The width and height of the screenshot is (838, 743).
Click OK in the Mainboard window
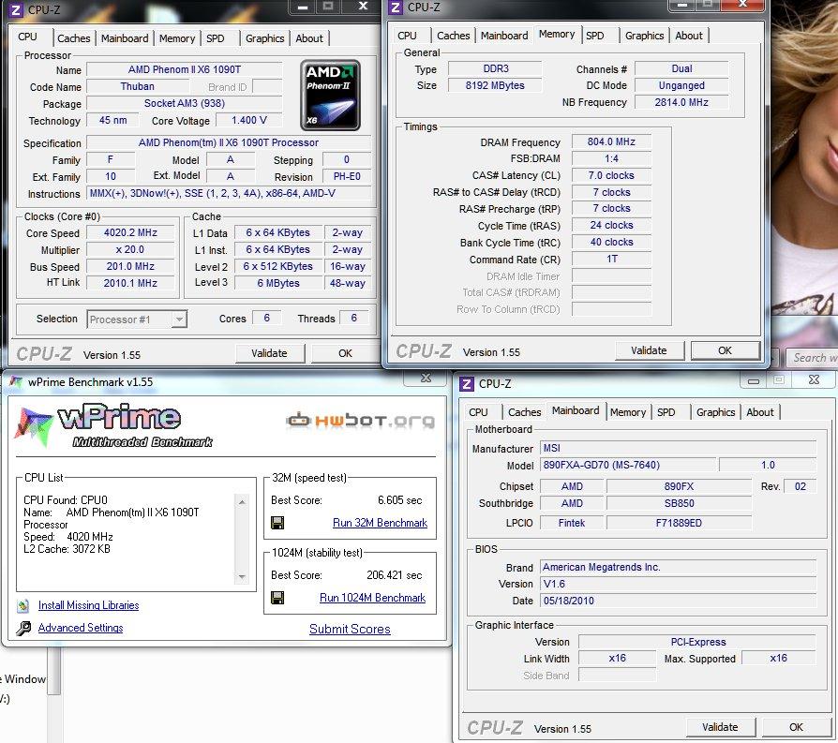point(796,727)
